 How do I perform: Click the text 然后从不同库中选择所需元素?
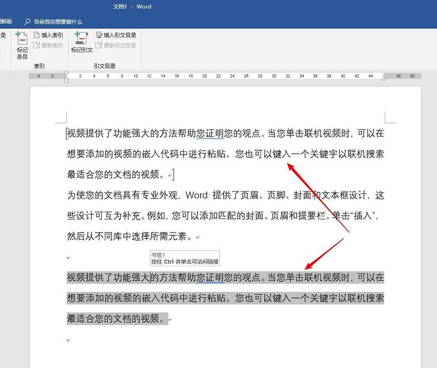click(127, 236)
